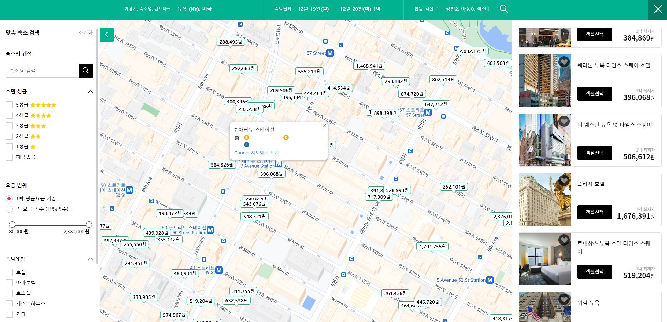This screenshot has width=667, height=322.
Task: Click the hotel name search magnifier button
Action: (x=86, y=71)
